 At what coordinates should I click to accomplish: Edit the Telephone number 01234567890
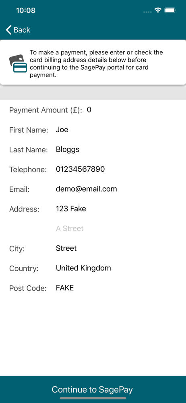pyautogui.click(x=119, y=169)
